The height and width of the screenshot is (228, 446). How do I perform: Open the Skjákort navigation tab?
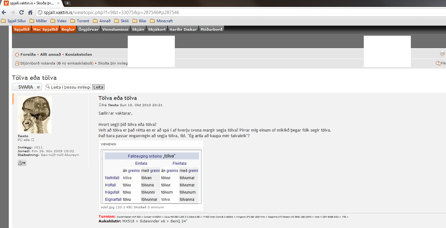click(x=157, y=29)
